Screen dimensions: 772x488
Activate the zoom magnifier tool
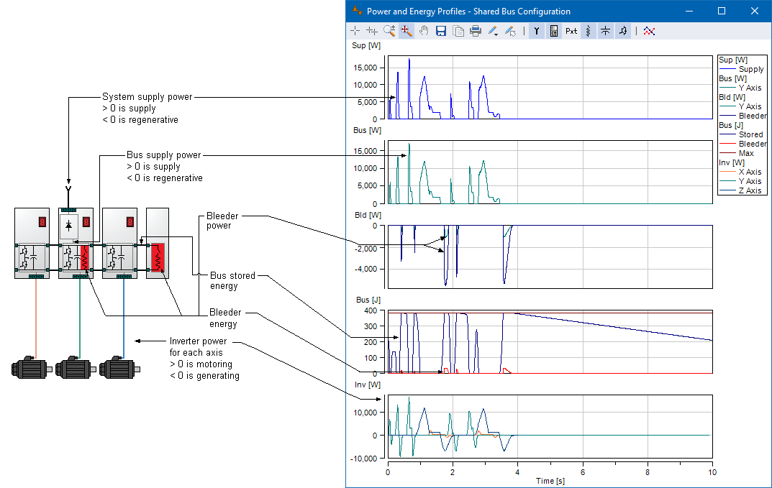click(389, 31)
